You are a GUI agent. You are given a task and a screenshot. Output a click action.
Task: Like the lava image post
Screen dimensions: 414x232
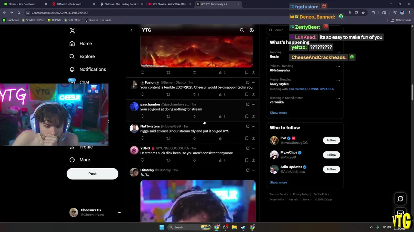coord(194,72)
